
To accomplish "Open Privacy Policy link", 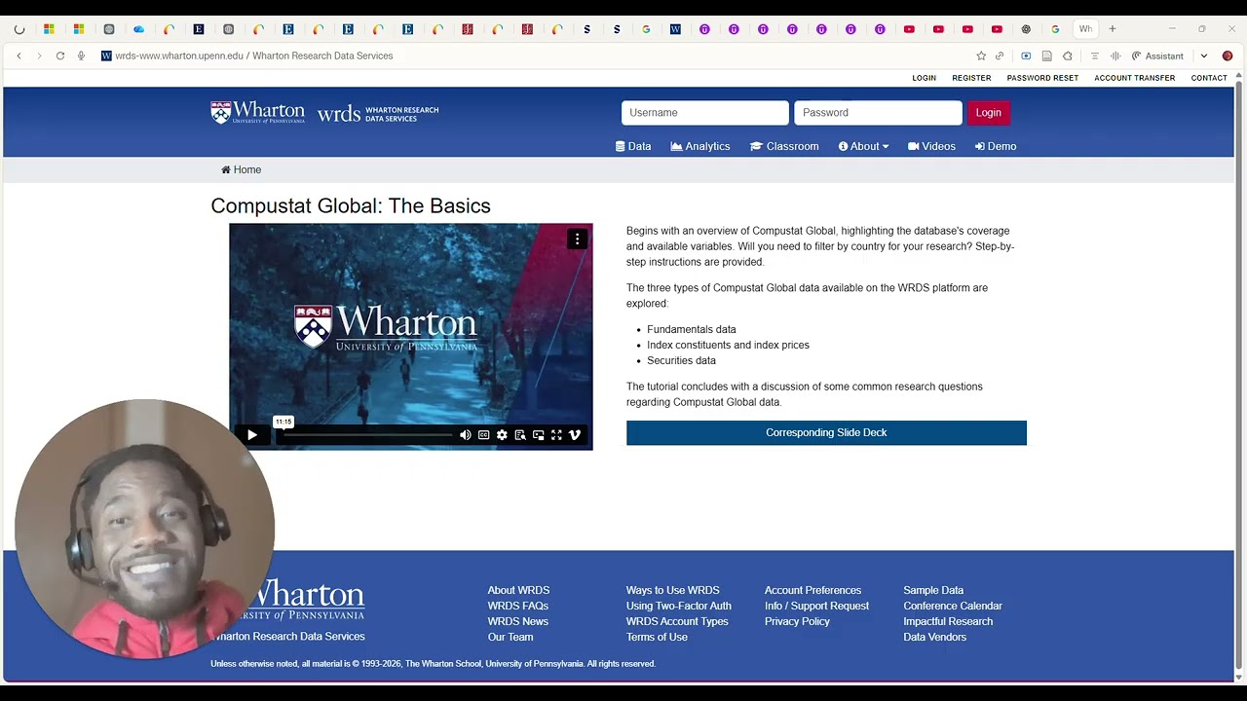I will [797, 621].
